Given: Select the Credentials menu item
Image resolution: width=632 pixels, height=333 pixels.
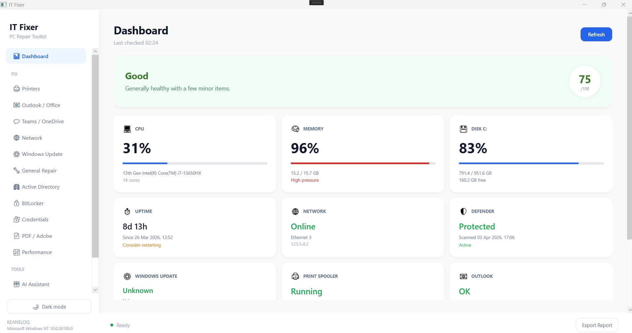Looking at the screenshot, I should [46, 219].
